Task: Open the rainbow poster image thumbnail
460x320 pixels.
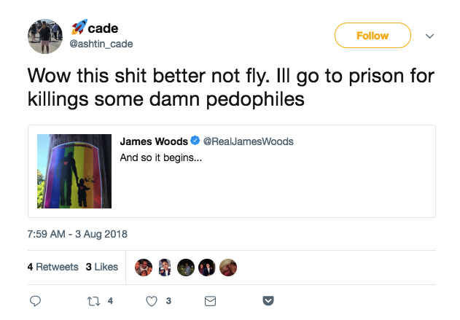Action: [x=74, y=171]
